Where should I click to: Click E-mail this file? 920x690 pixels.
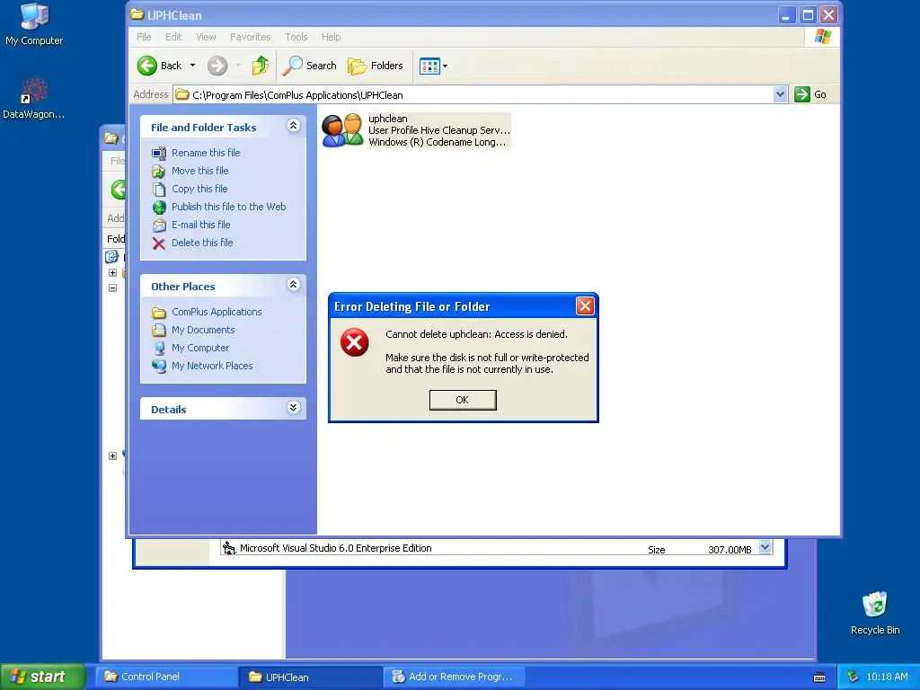[x=200, y=225]
